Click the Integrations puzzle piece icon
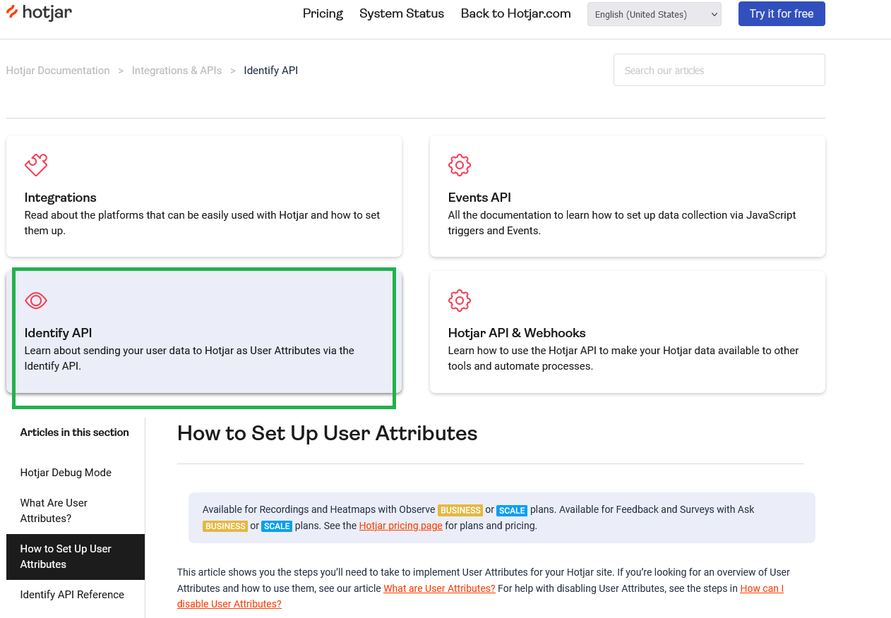The height and width of the screenshot is (618, 891). click(36, 165)
